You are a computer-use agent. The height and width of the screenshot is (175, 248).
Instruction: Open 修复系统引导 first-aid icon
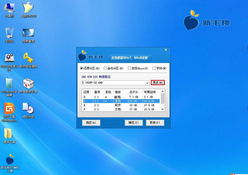pos(28,85)
